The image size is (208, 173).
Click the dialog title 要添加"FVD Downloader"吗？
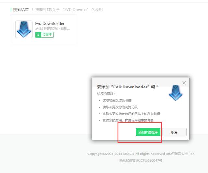[128, 87]
